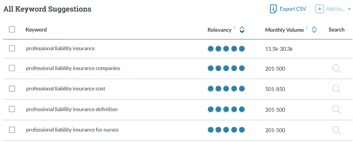Viewport: 353px width, 142px height.
Task: Search magnifier for insurance for nurses row
Action: coord(336,130)
